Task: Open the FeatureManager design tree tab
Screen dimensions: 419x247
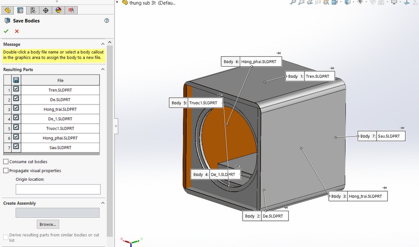Action: point(7,10)
